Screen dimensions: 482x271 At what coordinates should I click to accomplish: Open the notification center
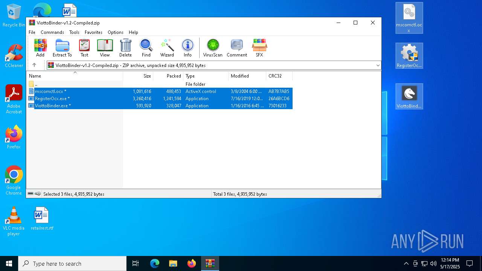(x=470, y=263)
